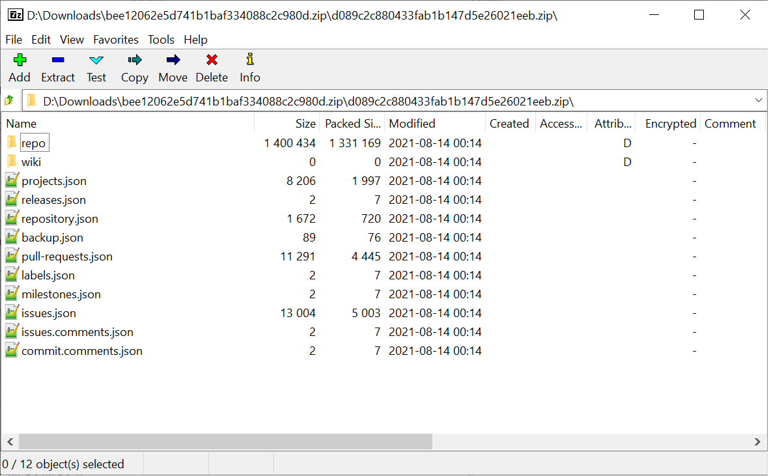Open the View menu
This screenshot has width=769, height=476.
72,39
